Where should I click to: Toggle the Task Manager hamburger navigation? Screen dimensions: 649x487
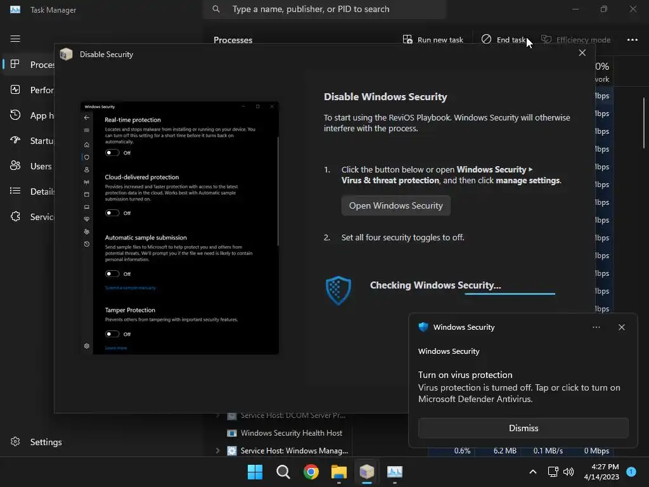15,39
